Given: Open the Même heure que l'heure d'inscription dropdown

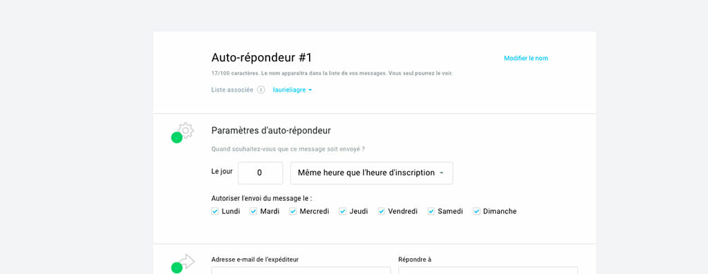Looking at the screenshot, I should (x=371, y=173).
